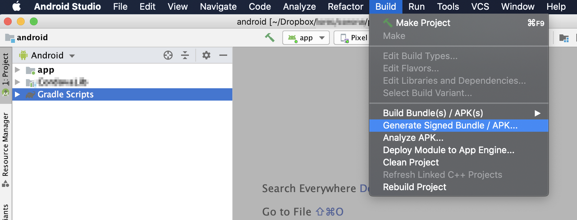
Task: Click the Project Structure toolbar icon
Action: coord(564,38)
